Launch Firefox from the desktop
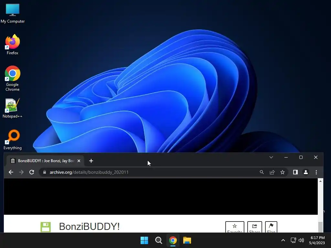 (13, 45)
